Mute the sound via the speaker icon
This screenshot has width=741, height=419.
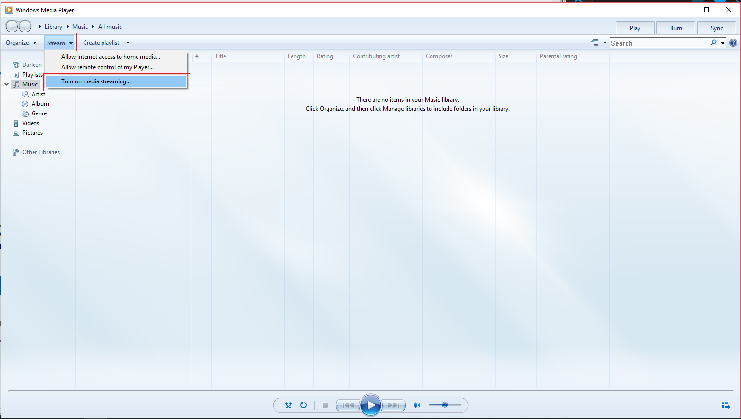[417, 405]
